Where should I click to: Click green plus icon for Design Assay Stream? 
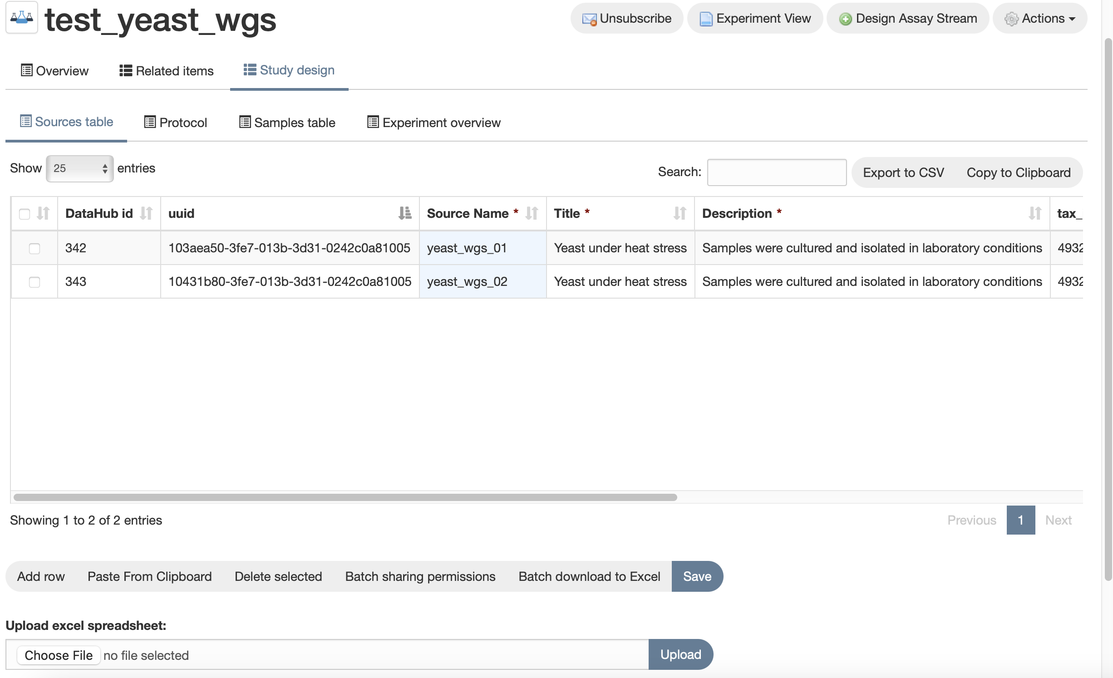tap(845, 19)
